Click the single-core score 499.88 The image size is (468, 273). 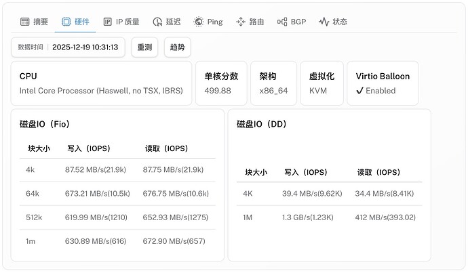(x=218, y=91)
